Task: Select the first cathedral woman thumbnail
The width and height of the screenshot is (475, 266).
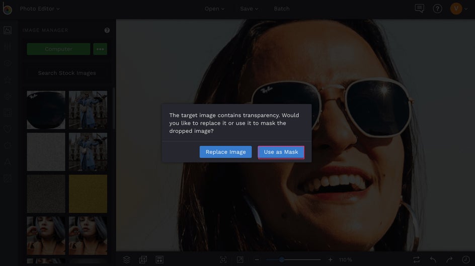Action: [88, 110]
